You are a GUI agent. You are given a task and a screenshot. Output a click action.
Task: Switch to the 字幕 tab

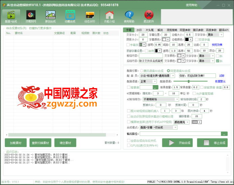point(129,30)
